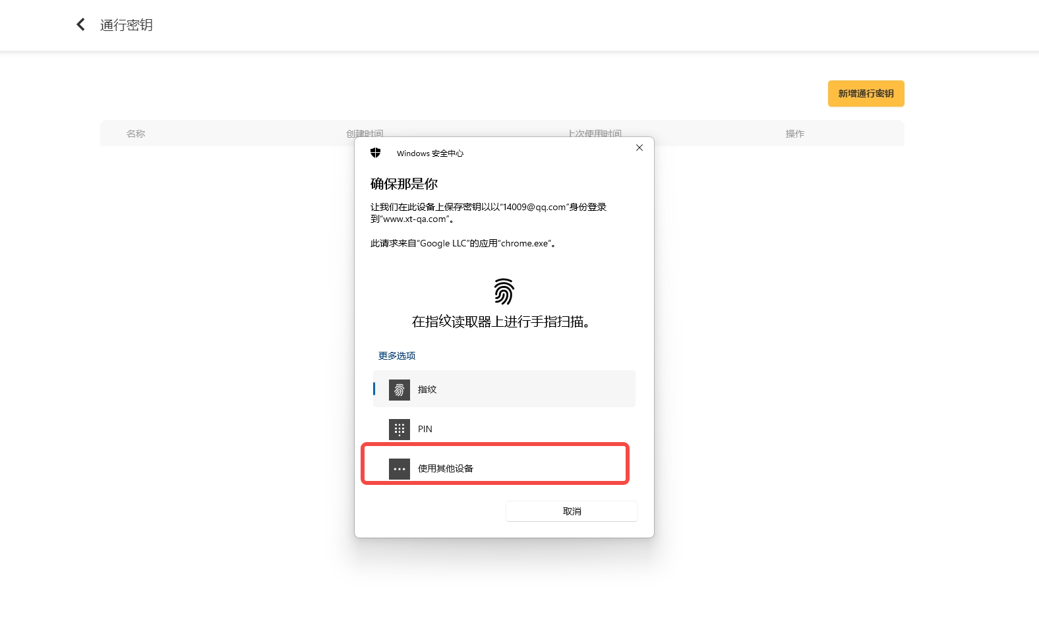The height and width of the screenshot is (618, 1039).
Task: Click the 上次使用时间 column header
Action: click(595, 132)
